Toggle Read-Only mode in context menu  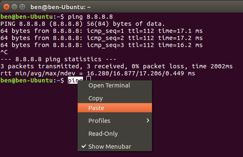[115, 134]
